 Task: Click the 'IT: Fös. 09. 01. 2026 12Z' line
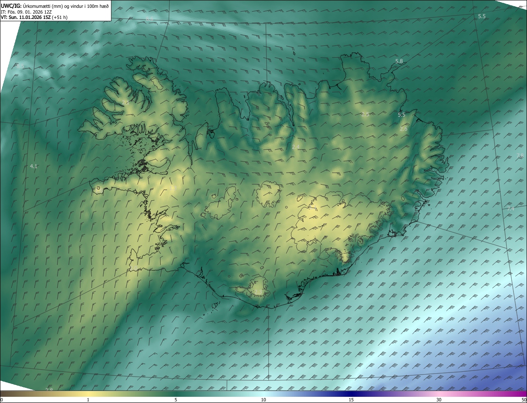[27, 12]
